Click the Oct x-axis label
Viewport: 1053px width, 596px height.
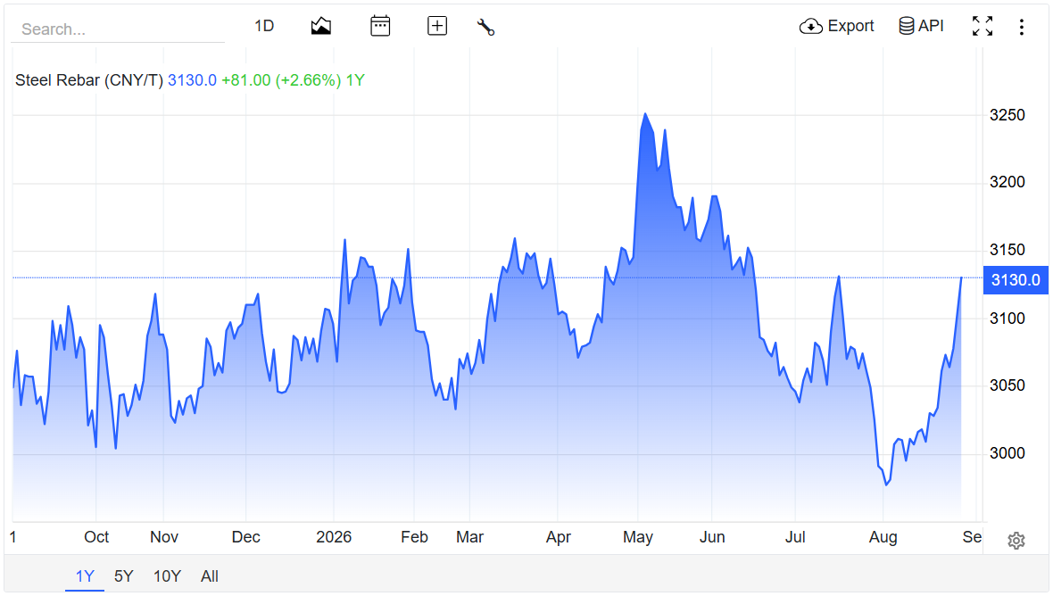click(96, 537)
